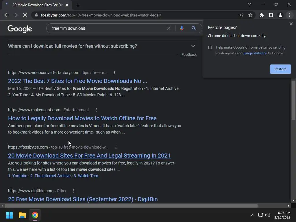This screenshot has width=296, height=222.
Task: Click the horizontal scrollbar thumb
Action: 131,206
